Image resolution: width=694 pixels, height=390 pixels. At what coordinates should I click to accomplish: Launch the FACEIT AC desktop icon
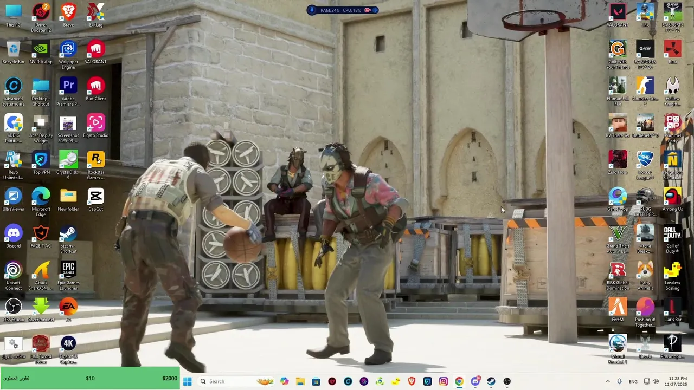tap(41, 236)
